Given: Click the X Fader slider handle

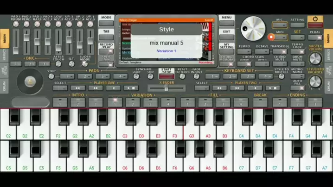Looking at the screenshot, I should tap(166, 88).
